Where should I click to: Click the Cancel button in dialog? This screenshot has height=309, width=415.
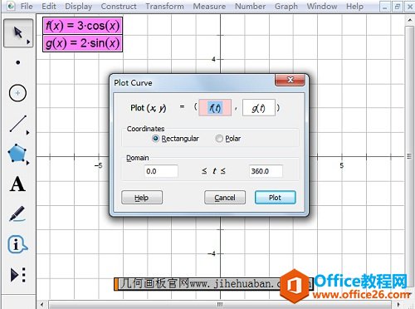pyautogui.click(x=225, y=198)
